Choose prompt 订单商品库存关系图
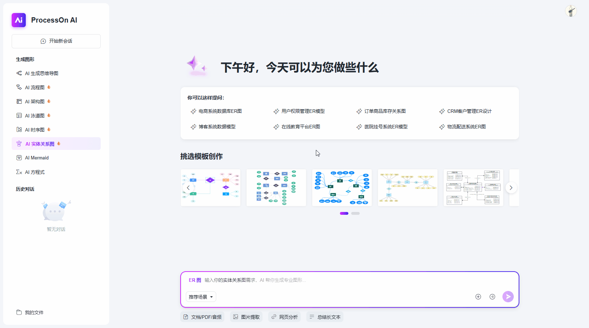The width and height of the screenshot is (589, 328). (381, 111)
